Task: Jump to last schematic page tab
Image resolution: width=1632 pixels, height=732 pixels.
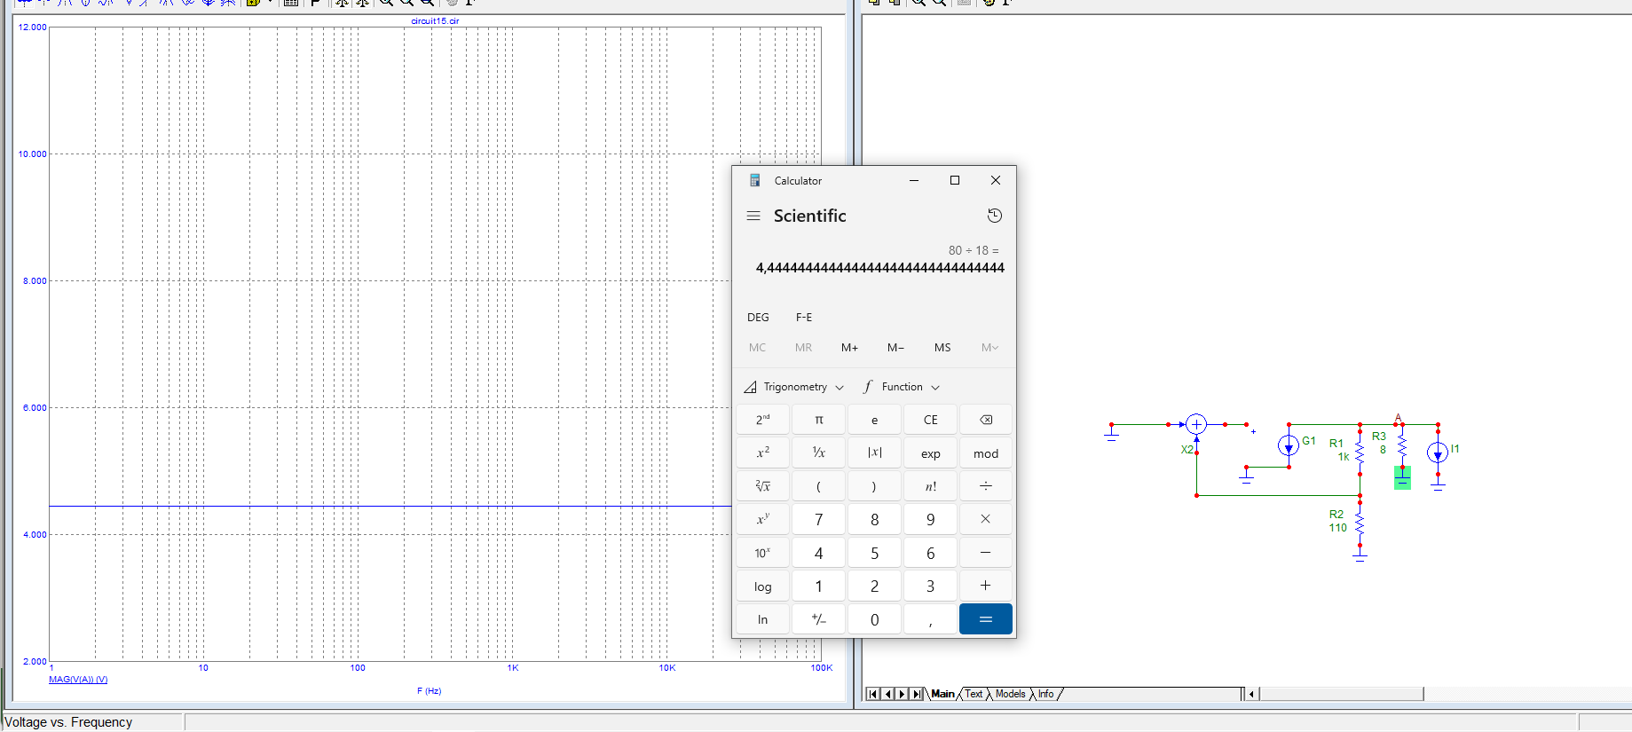Action: [x=917, y=694]
